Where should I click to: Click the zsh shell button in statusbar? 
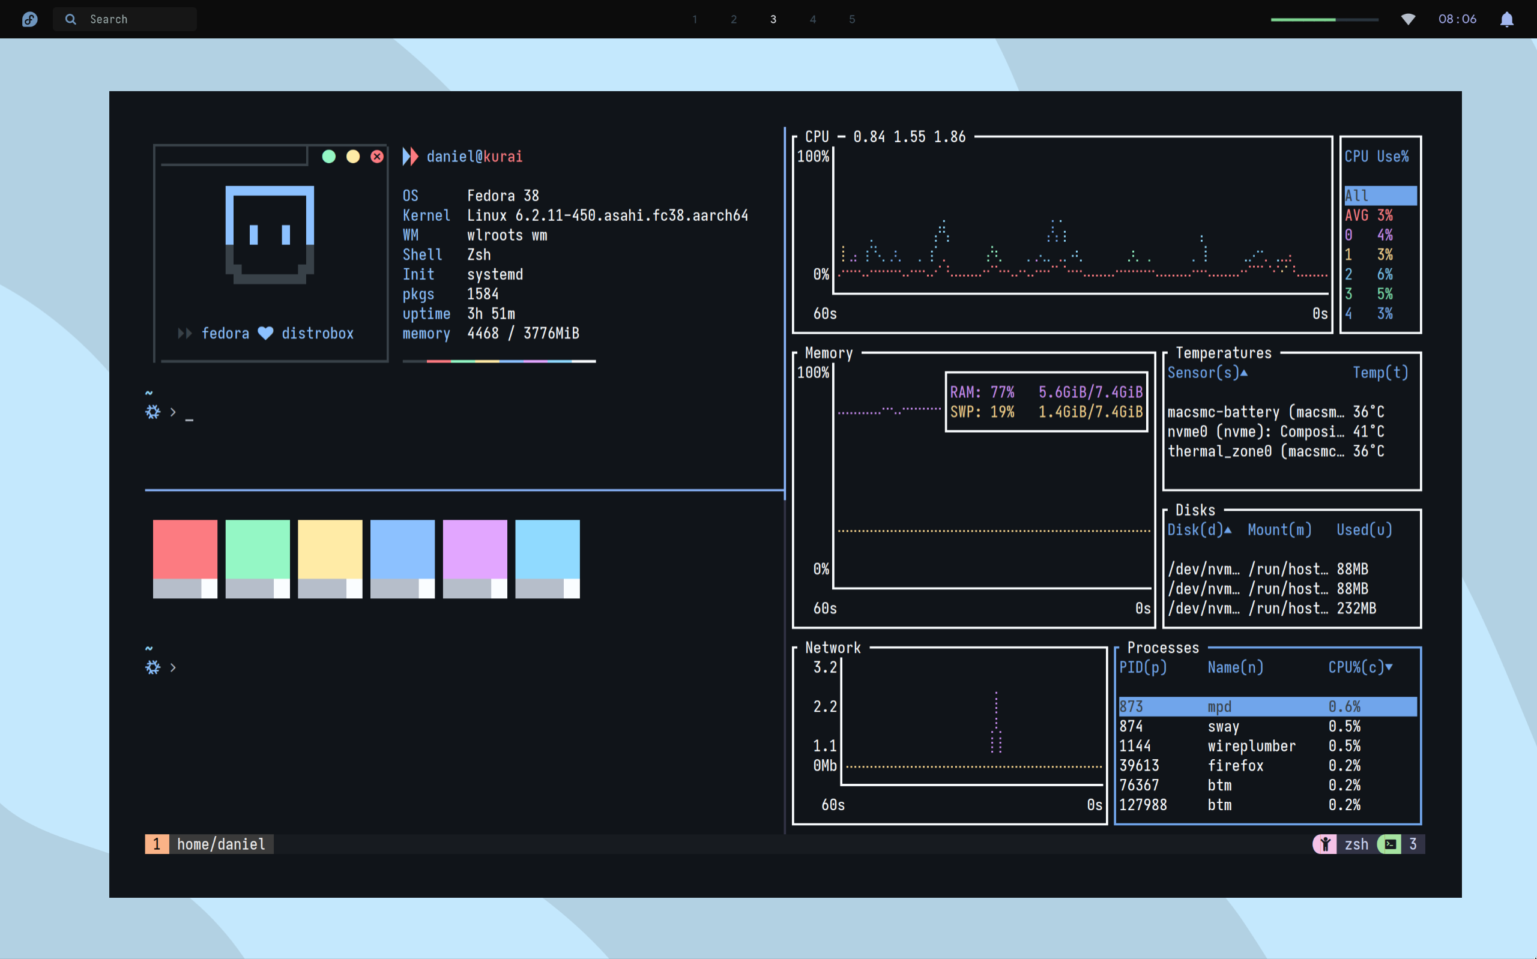[1354, 843]
